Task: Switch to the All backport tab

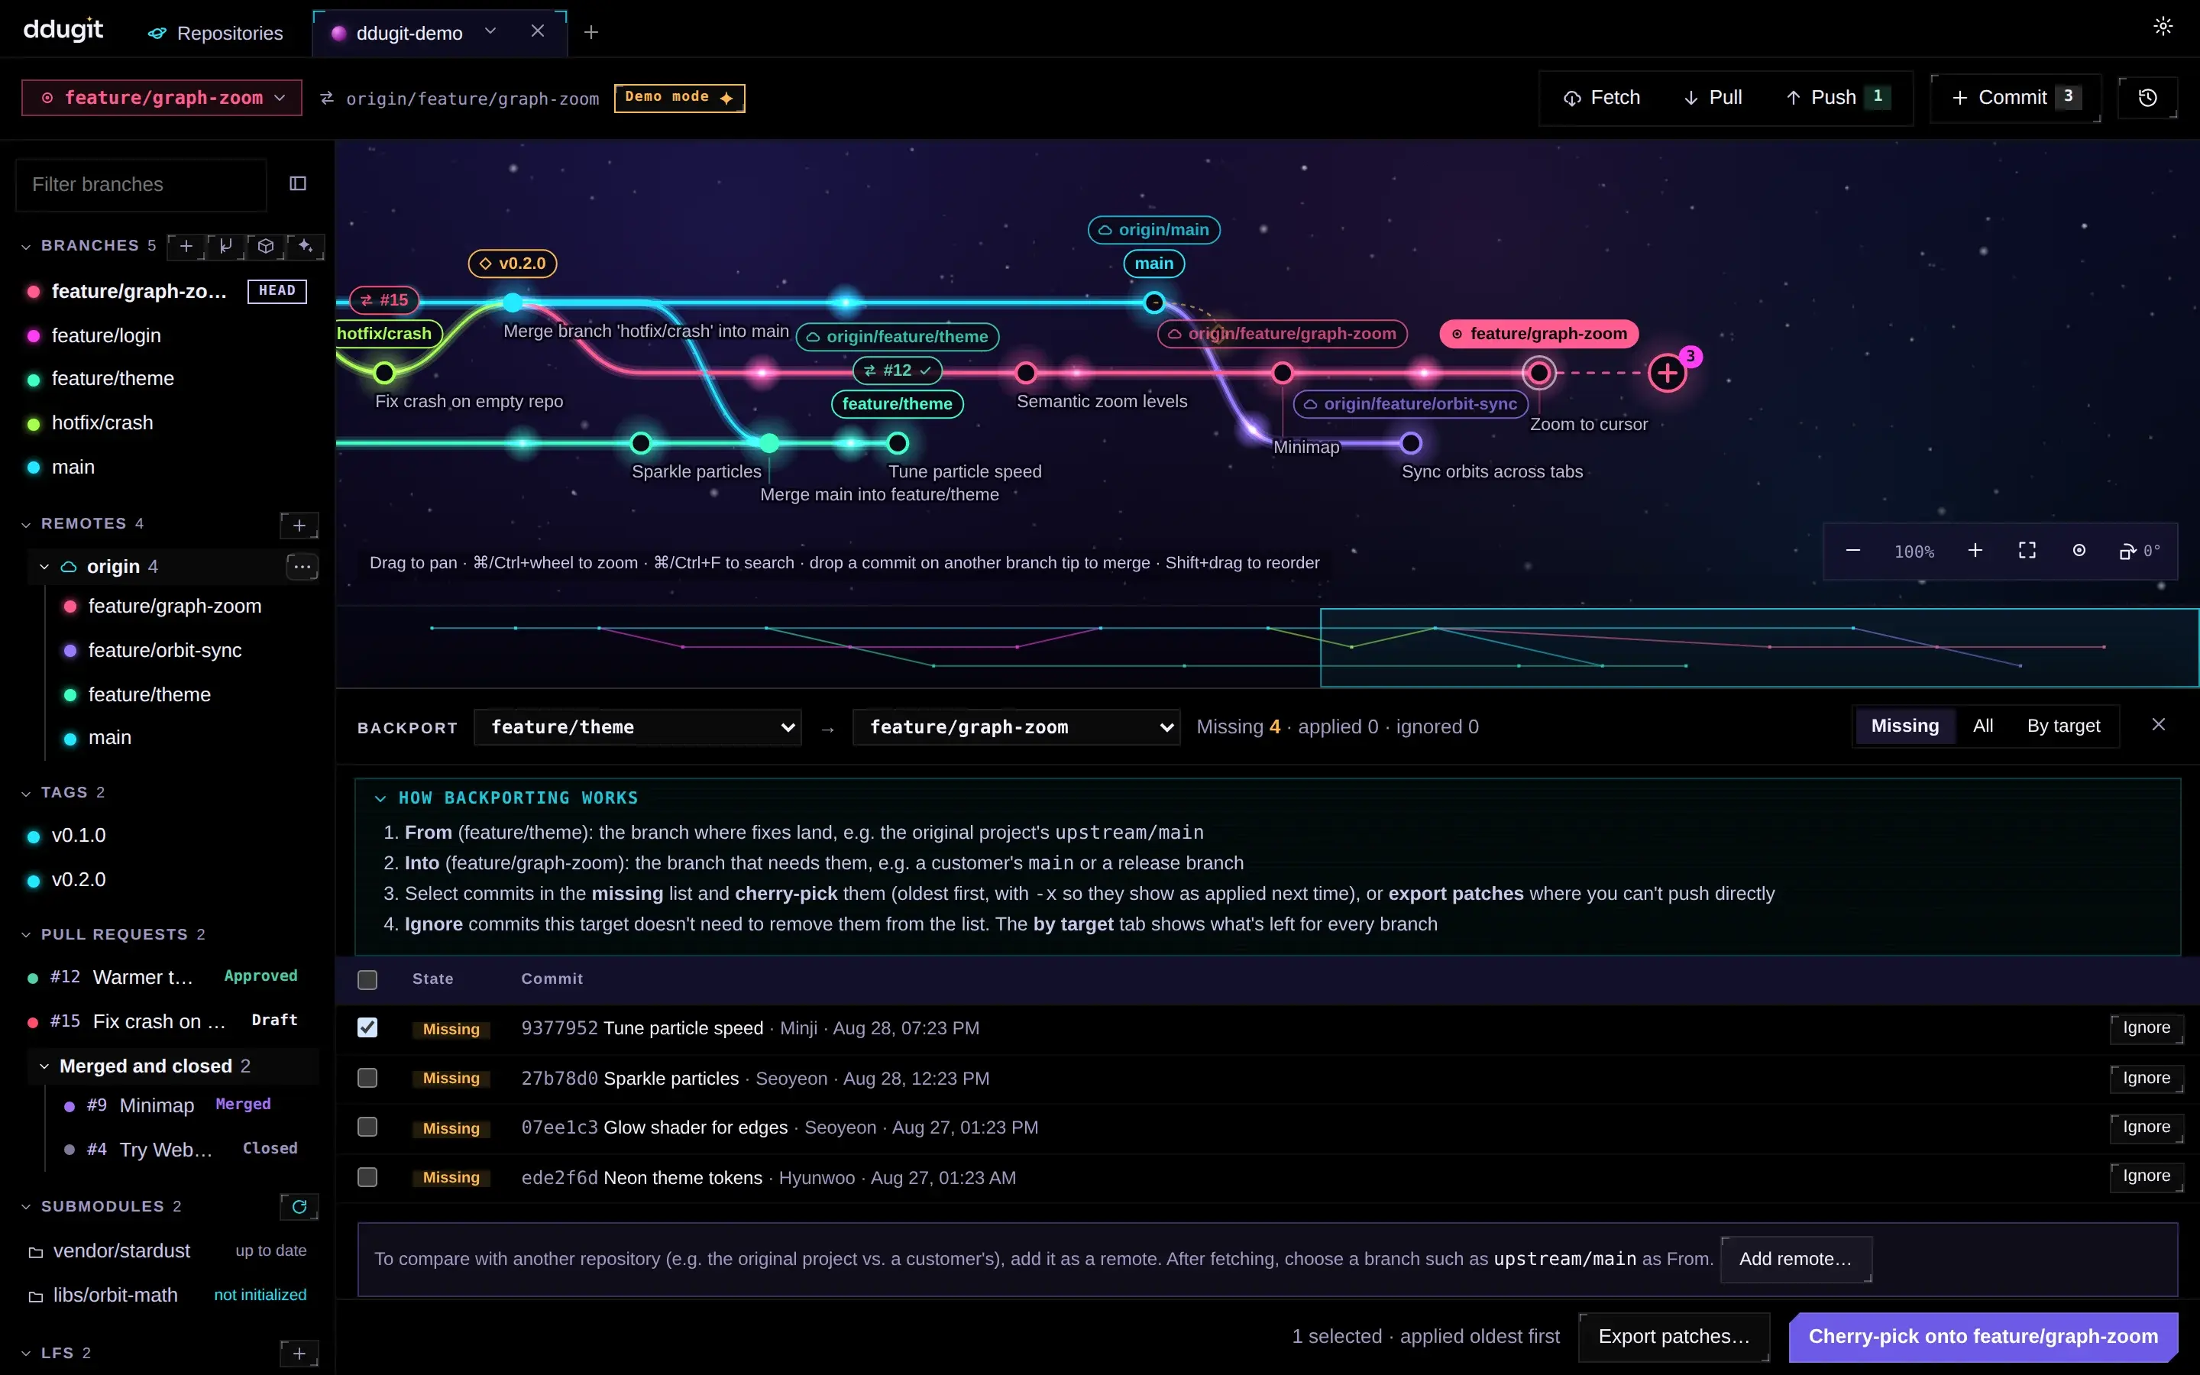Action: click(x=1983, y=726)
